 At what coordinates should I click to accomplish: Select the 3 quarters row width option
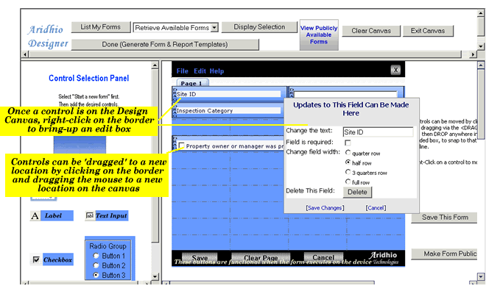click(348, 172)
